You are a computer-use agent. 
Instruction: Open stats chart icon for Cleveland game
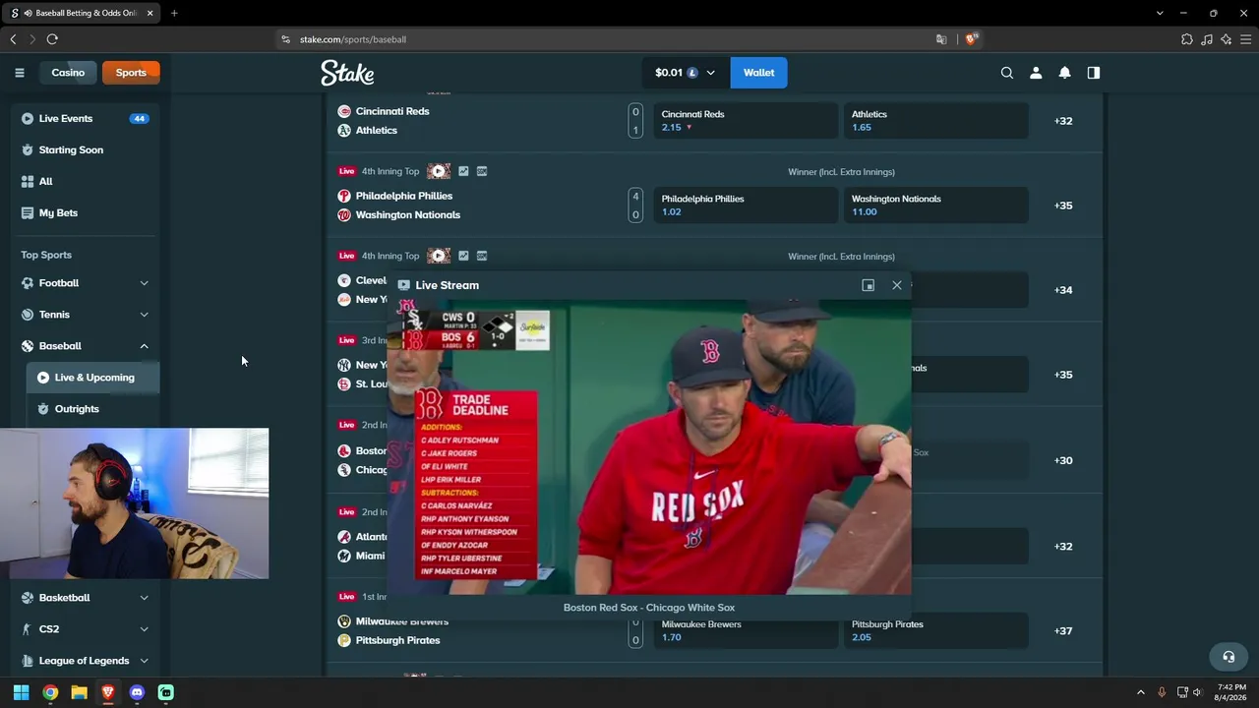tap(463, 256)
